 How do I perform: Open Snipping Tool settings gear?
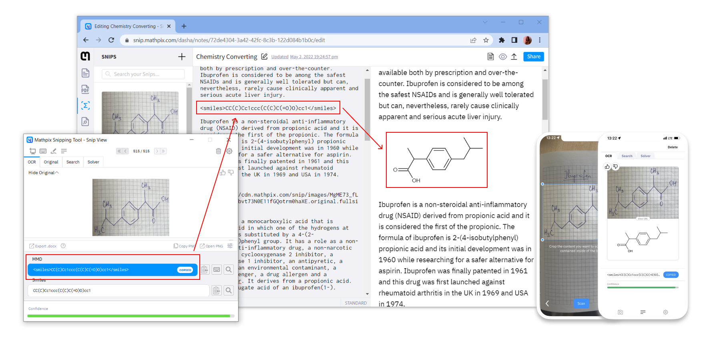pos(229,151)
